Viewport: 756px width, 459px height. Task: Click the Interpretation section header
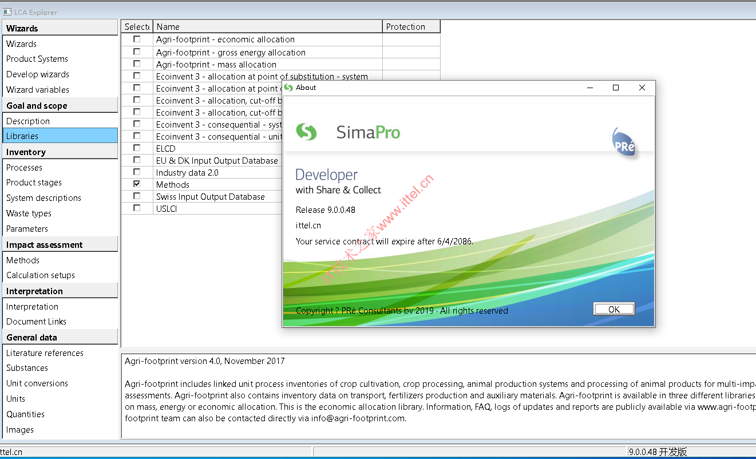click(60, 291)
